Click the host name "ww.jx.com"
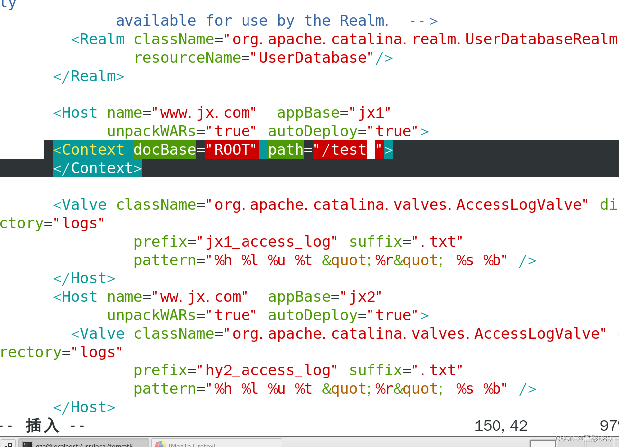Viewport: 619px width, 447px height. (x=200, y=297)
